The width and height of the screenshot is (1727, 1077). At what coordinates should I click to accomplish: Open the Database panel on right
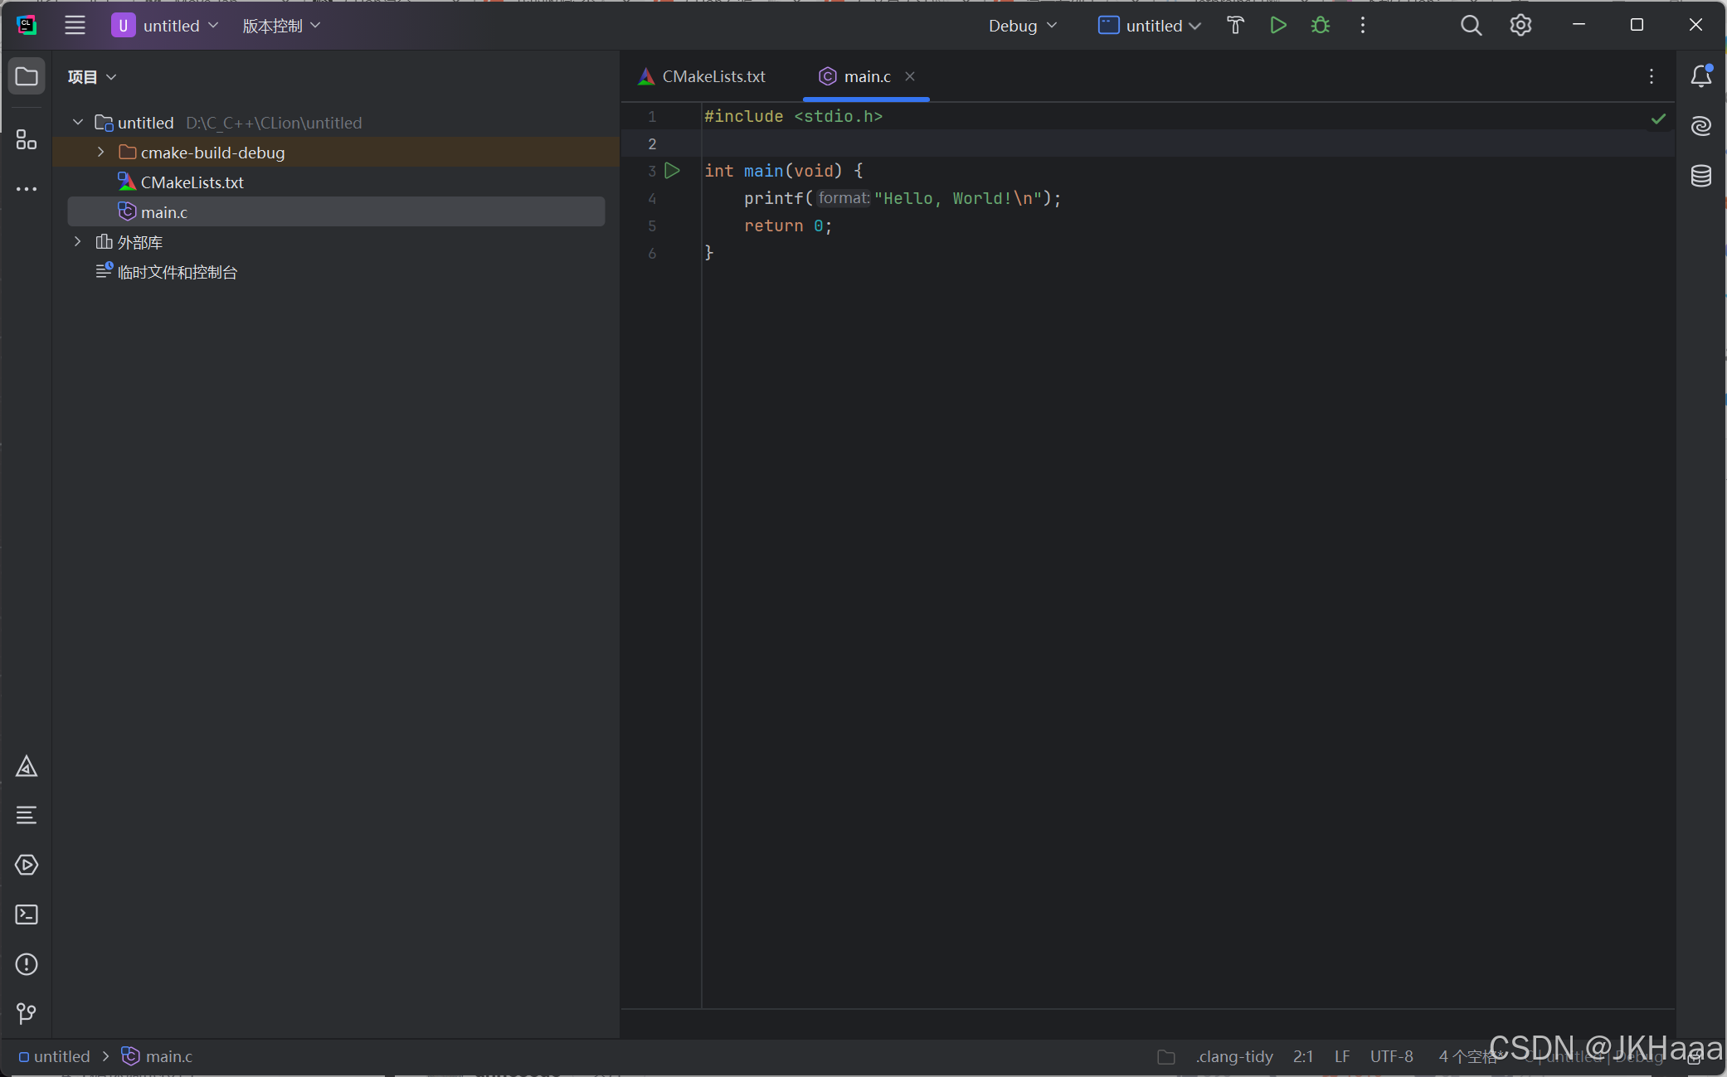[1700, 176]
